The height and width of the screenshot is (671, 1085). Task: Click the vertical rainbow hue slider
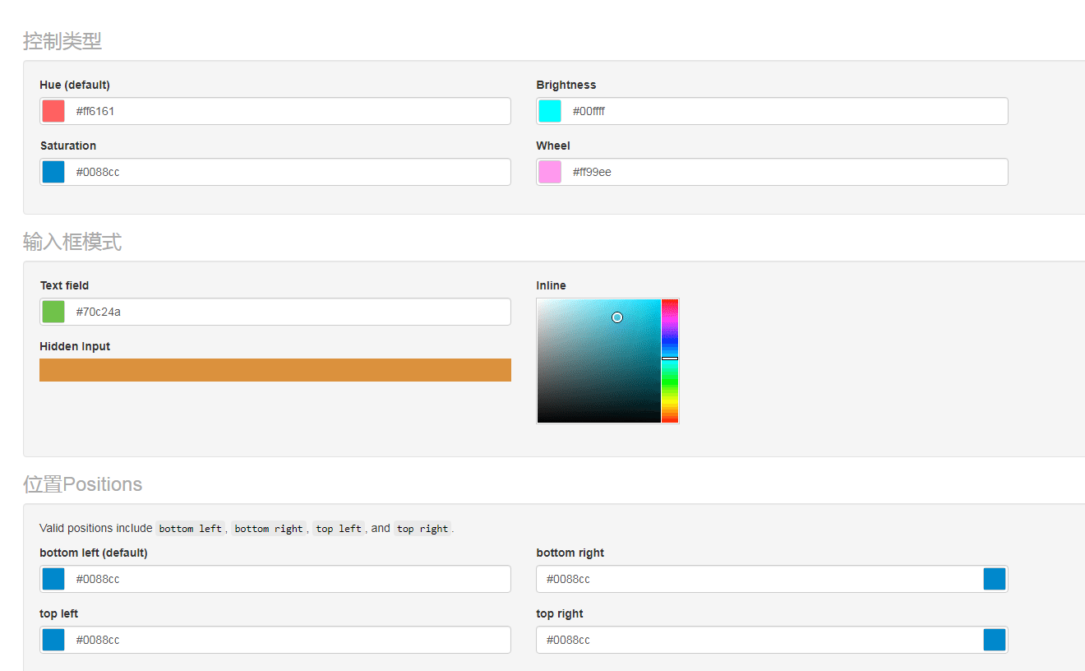670,361
